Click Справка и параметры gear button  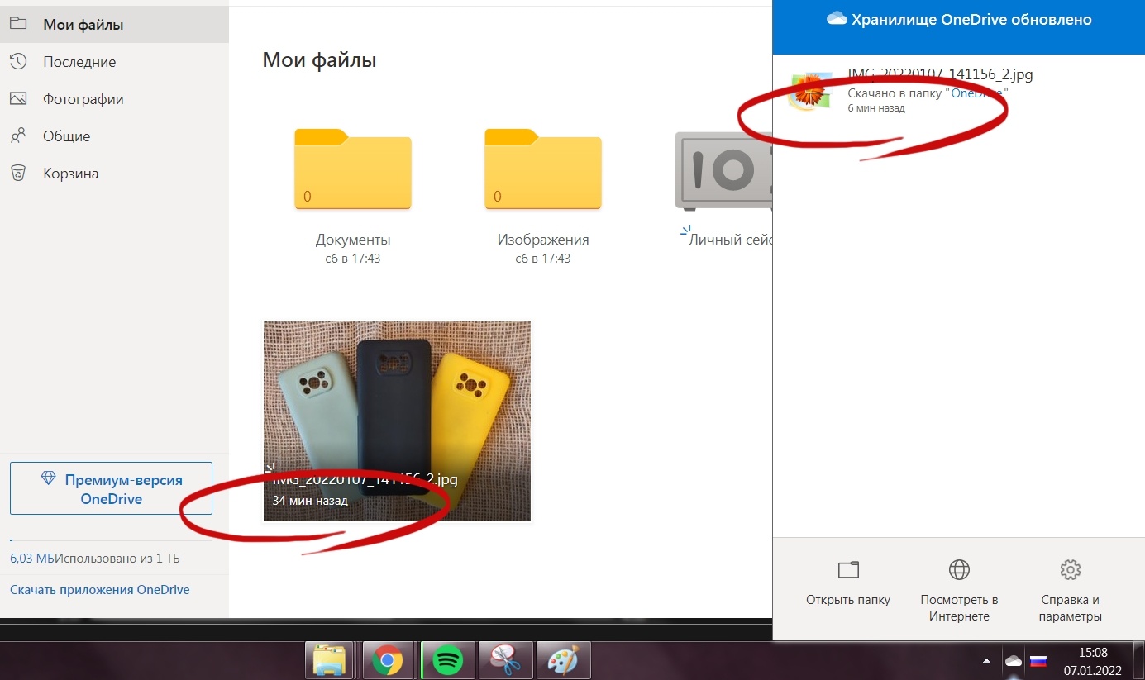[1070, 592]
